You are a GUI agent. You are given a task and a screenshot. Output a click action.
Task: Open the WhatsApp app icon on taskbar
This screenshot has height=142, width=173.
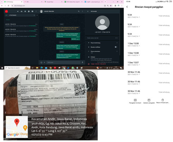coord(73,68)
